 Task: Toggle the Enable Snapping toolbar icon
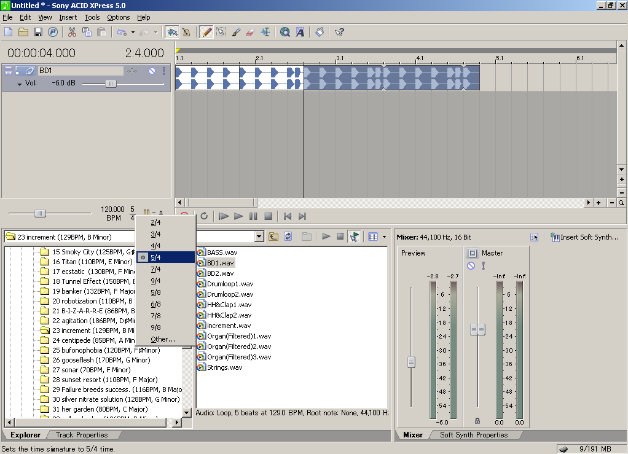pos(172,32)
